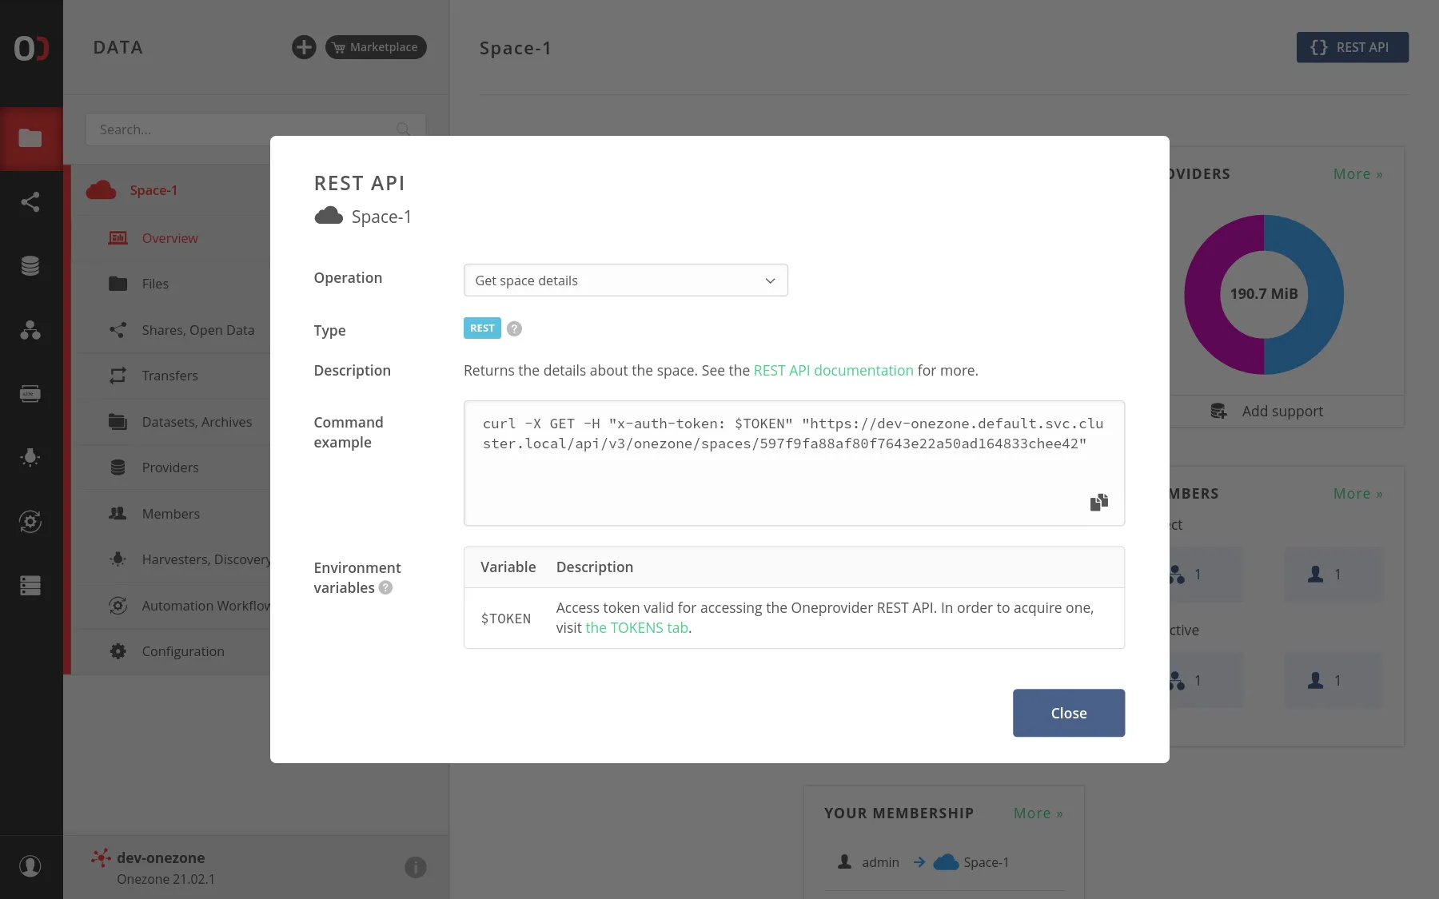Open Files under Space-1

[x=157, y=284]
